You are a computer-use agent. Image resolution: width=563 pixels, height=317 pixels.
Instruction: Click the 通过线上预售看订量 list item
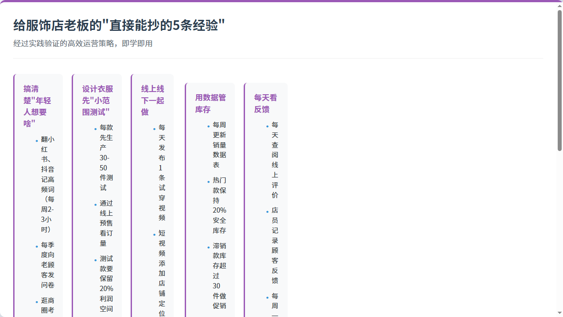coord(106,223)
